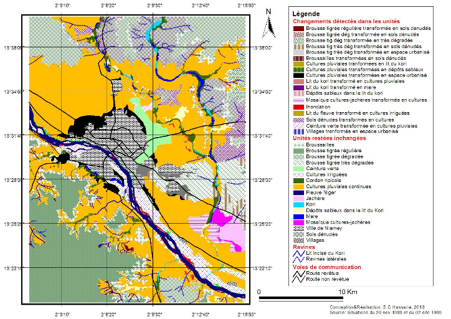Click 'Conception&Réalisation: S.G Hassane' credit line
The height and width of the screenshot is (319, 451).
coord(377,308)
